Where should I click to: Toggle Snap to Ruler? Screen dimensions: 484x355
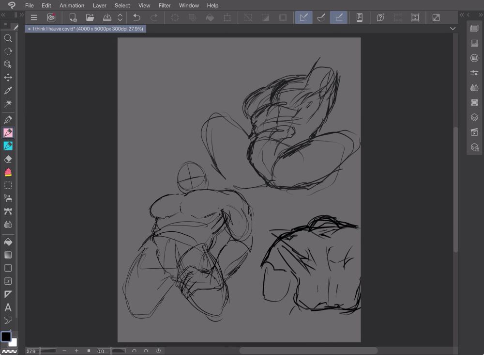[x=303, y=17]
